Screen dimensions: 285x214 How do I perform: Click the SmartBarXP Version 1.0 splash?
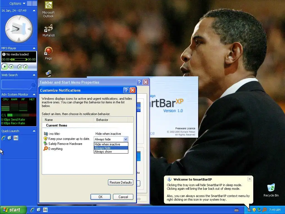click(x=174, y=107)
